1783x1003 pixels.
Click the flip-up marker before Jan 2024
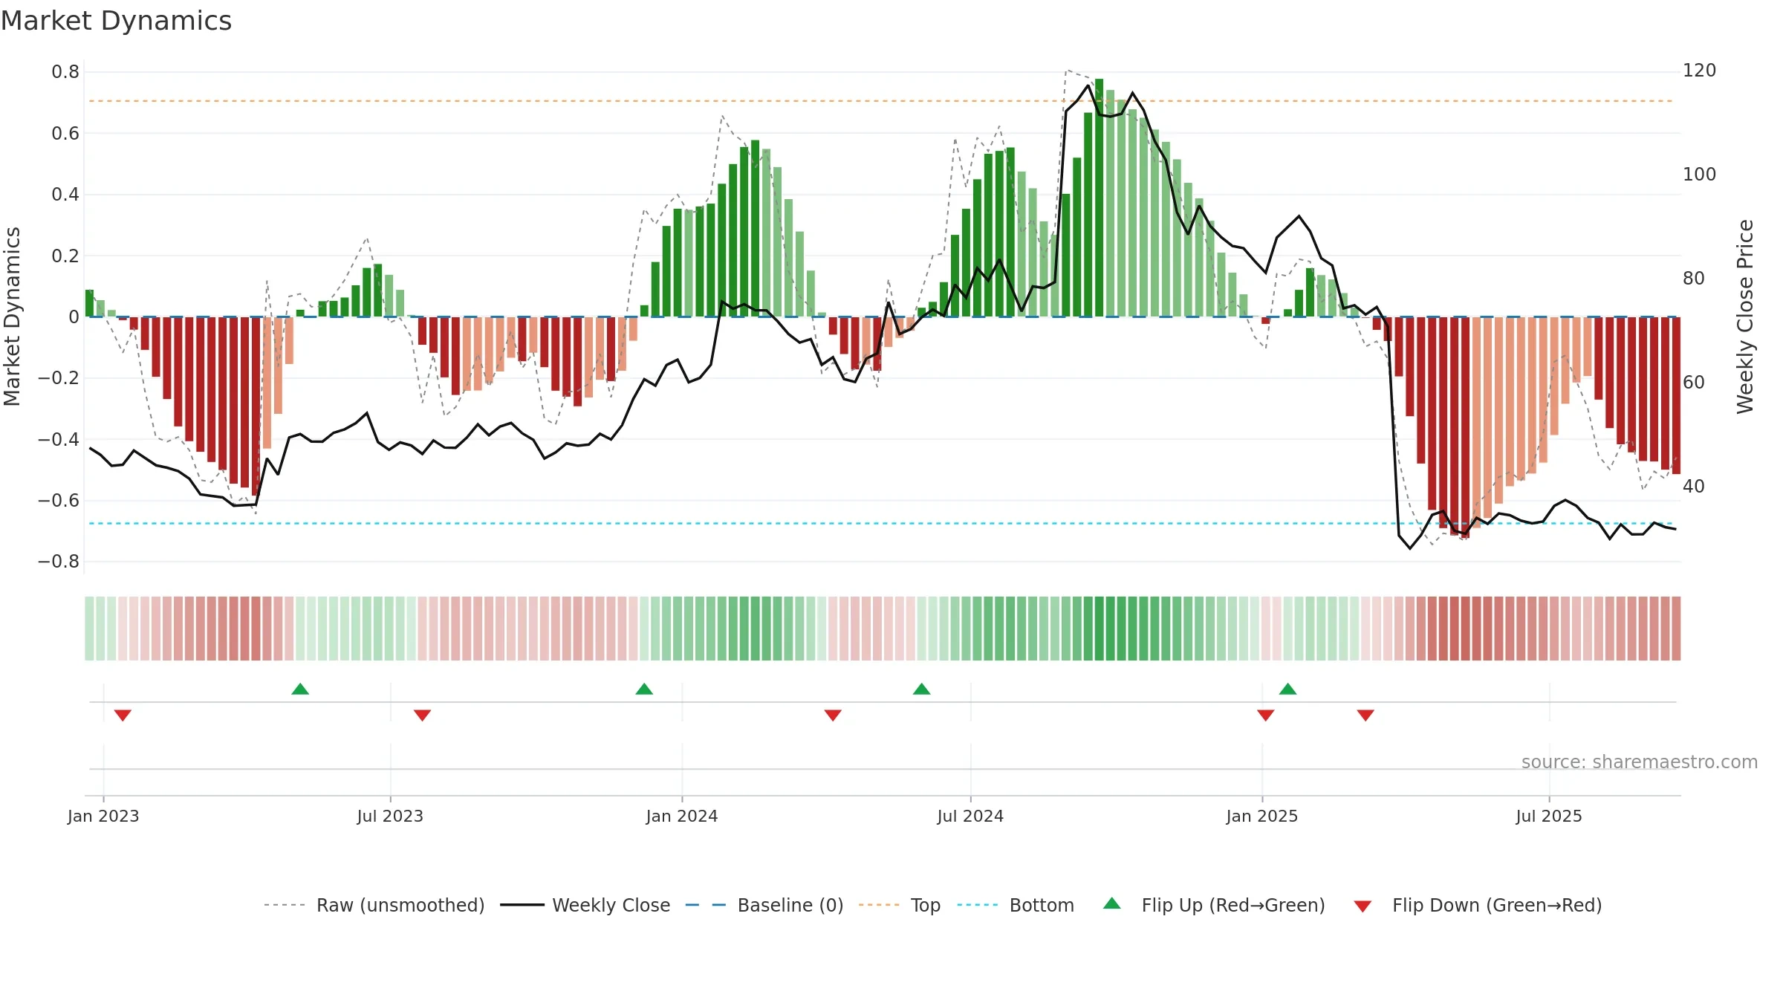point(644,689)
